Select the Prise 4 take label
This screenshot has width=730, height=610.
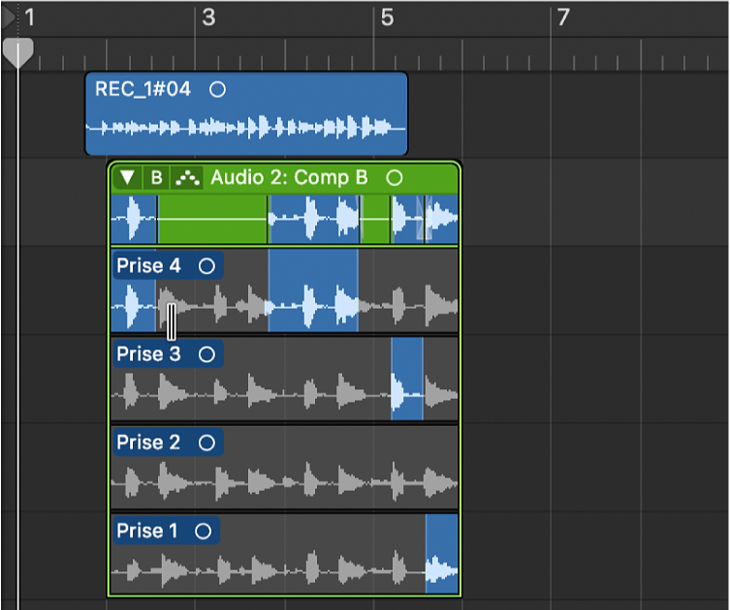point(148,266)
